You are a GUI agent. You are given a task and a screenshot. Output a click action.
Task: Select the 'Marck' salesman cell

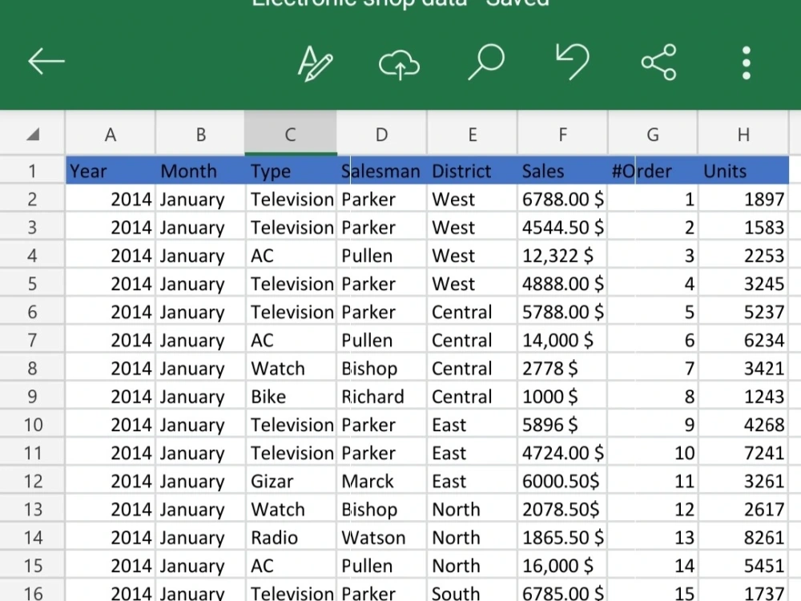coord(381,481)
